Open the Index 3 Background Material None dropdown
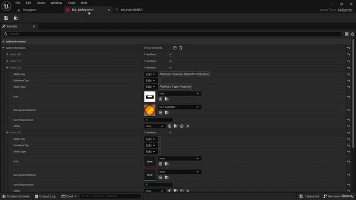356x200 pixels. (x=180, y=172)
